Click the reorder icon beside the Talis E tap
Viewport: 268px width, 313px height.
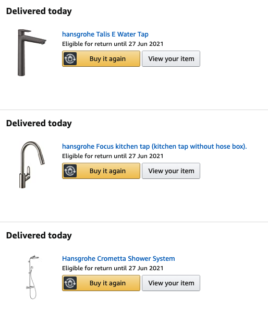click(x=70, y=58)
